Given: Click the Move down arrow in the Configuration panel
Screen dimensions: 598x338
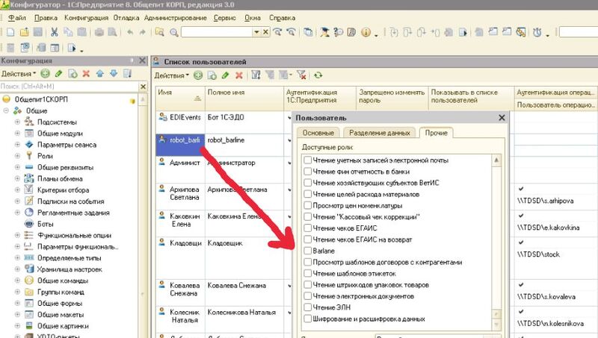Looking at the screenshot, I should tap(114, 73).
